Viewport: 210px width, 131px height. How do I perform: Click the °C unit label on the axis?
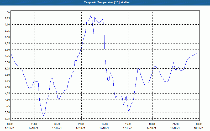8,12
